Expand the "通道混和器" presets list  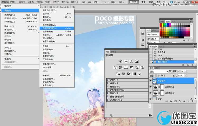coord(108,97)
